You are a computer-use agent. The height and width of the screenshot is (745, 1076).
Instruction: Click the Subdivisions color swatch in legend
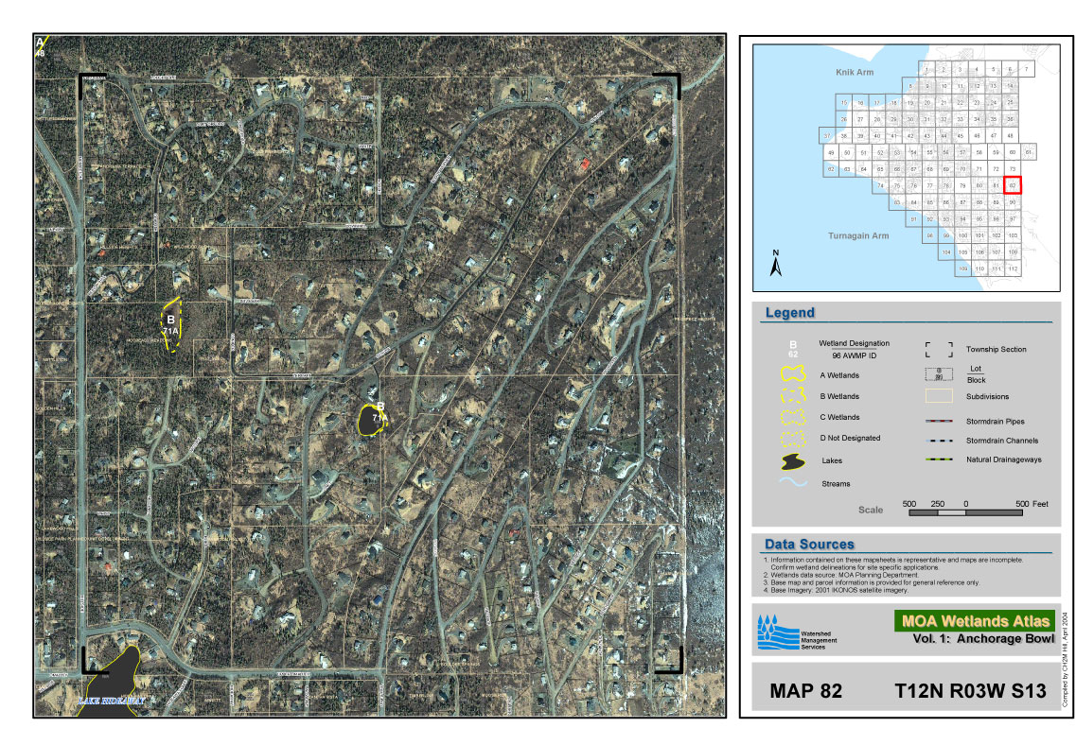(938, 397)
